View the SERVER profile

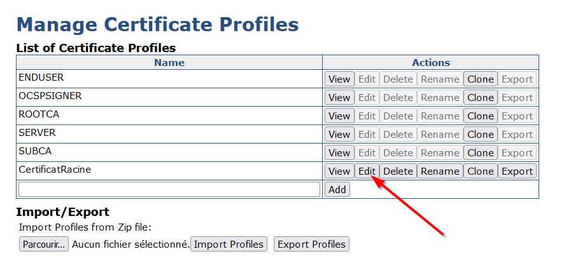(339, 135)
